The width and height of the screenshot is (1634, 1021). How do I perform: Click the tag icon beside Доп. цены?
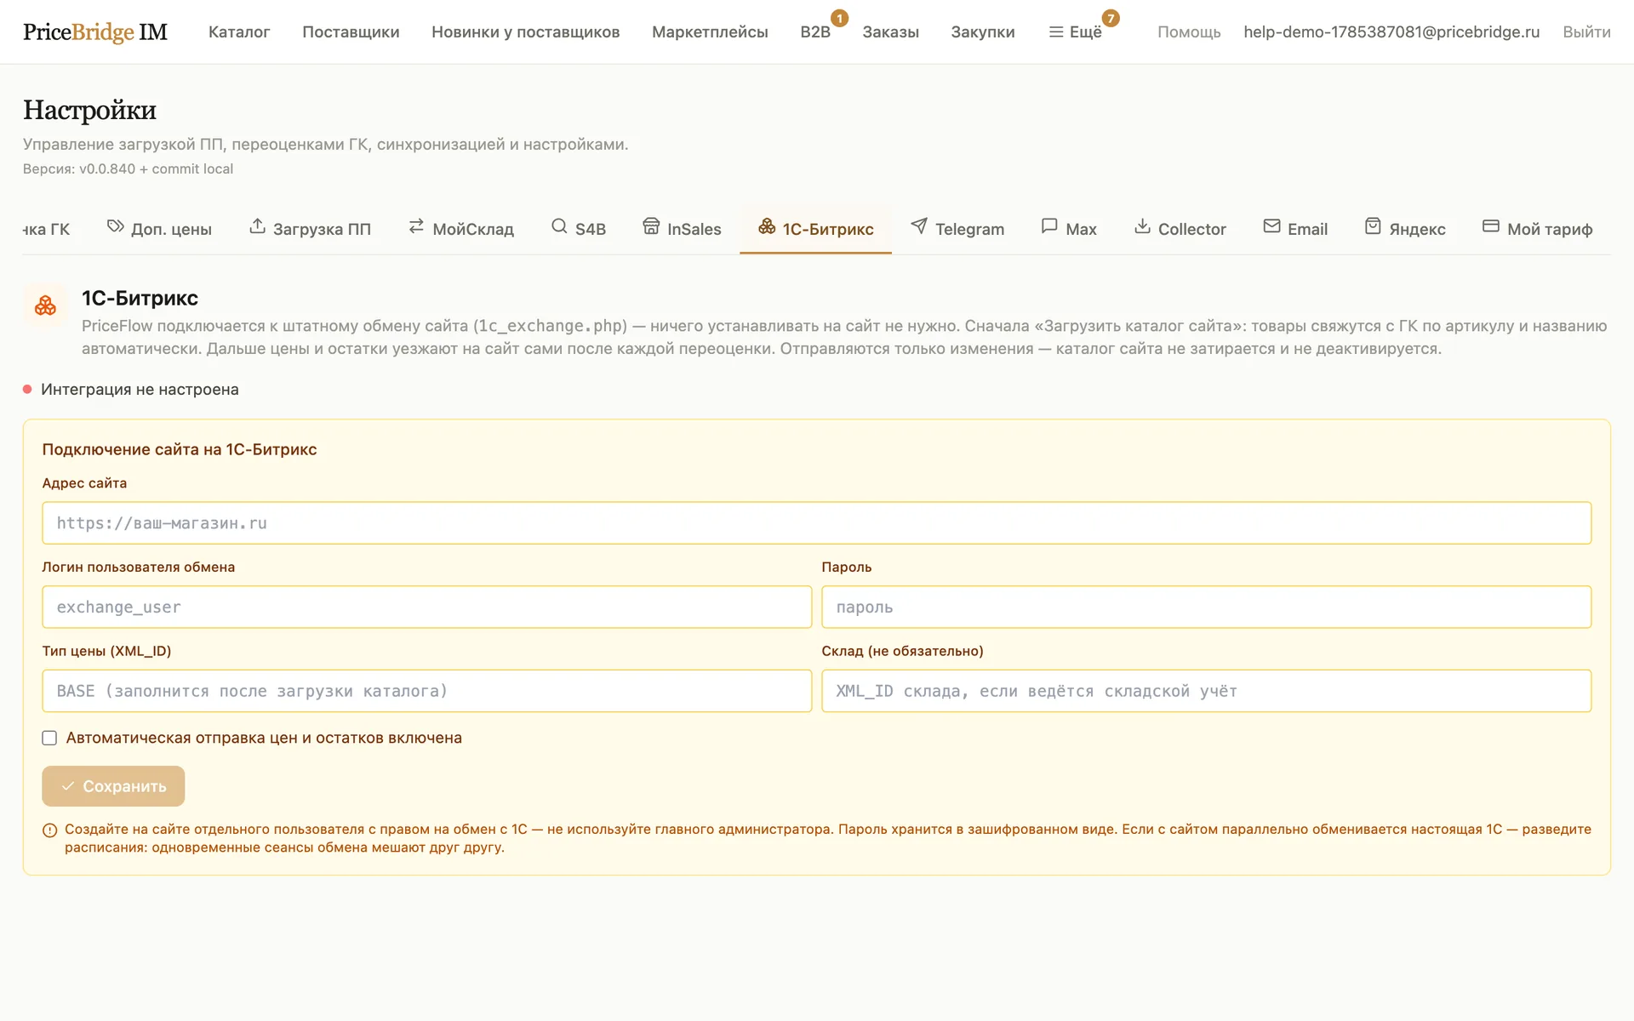tap(115, 226)
